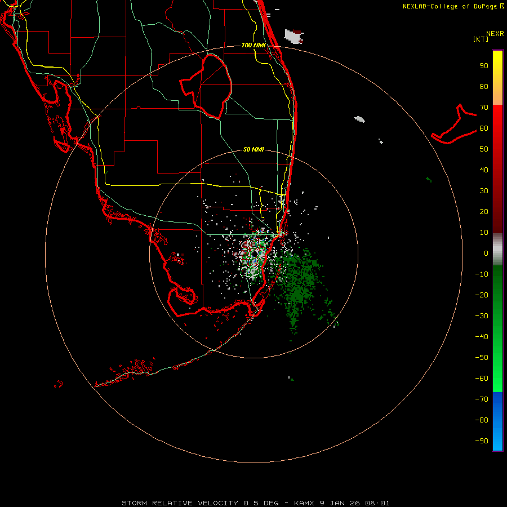Select the -60 value on the velocity scale
The height and width of the screenshot is (507, 507).
482,379
